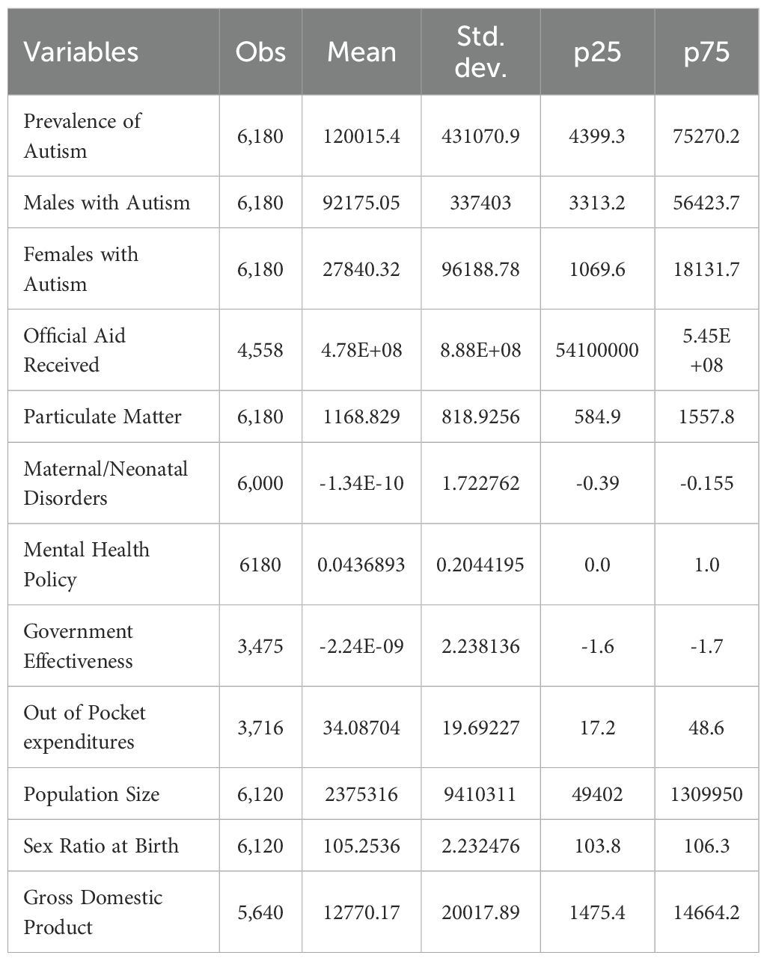Click the p75 column header
767x961 pixels.
[706, 52]
